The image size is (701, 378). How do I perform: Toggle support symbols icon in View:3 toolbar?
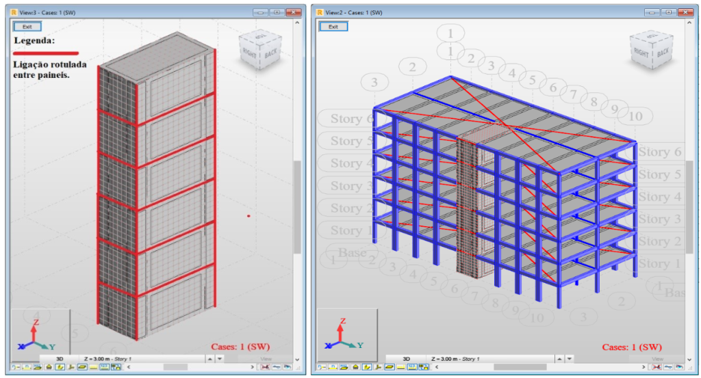[49, 367]
